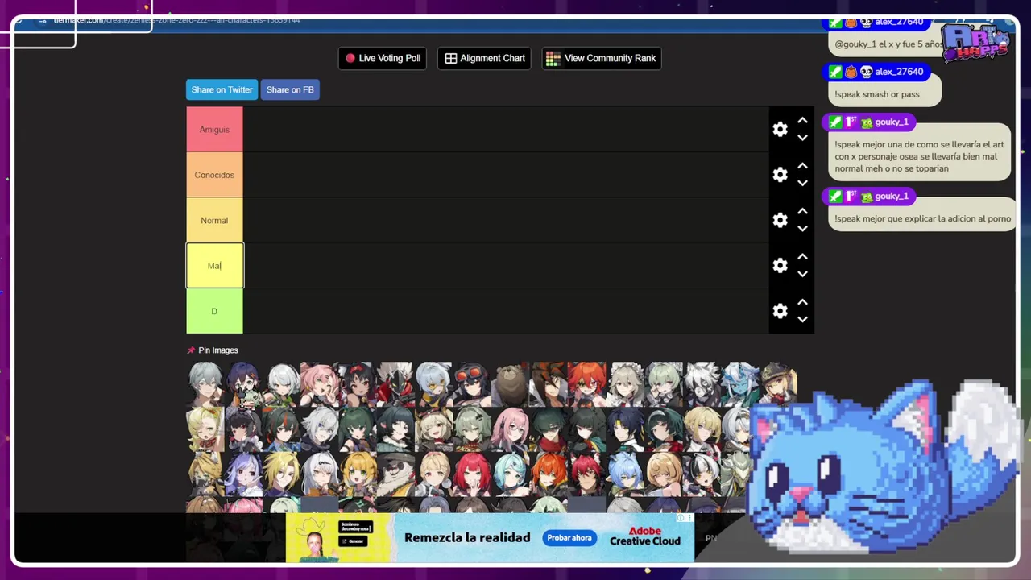This screenshot has height=580, width=1031.
Task: Open settings gear for the Conocidos tier
Action: coord(780,175)
